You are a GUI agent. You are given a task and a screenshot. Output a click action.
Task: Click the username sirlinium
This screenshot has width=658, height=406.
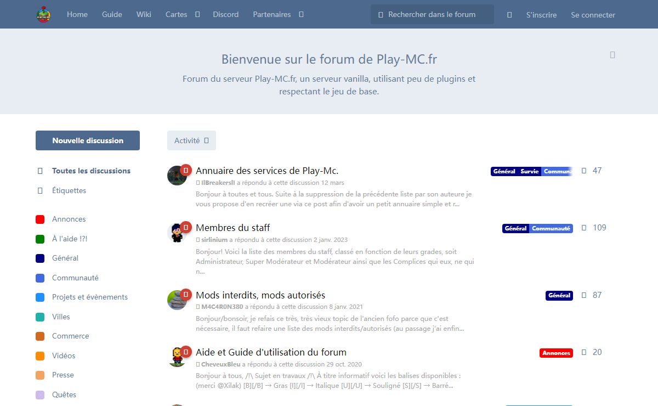coord(214,240)
